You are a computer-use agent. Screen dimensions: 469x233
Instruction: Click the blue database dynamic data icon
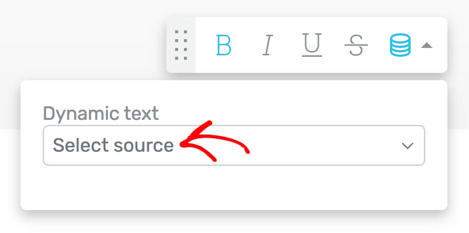click(x=400, y=45)
